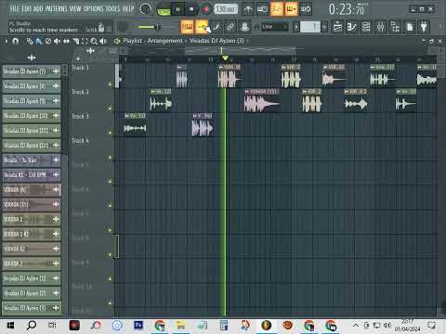Image resolution: width=446 pixels, height=334 pixels.
Task: Click arrow icon on Virada - Ta Tran item
Action: (56, 160)
